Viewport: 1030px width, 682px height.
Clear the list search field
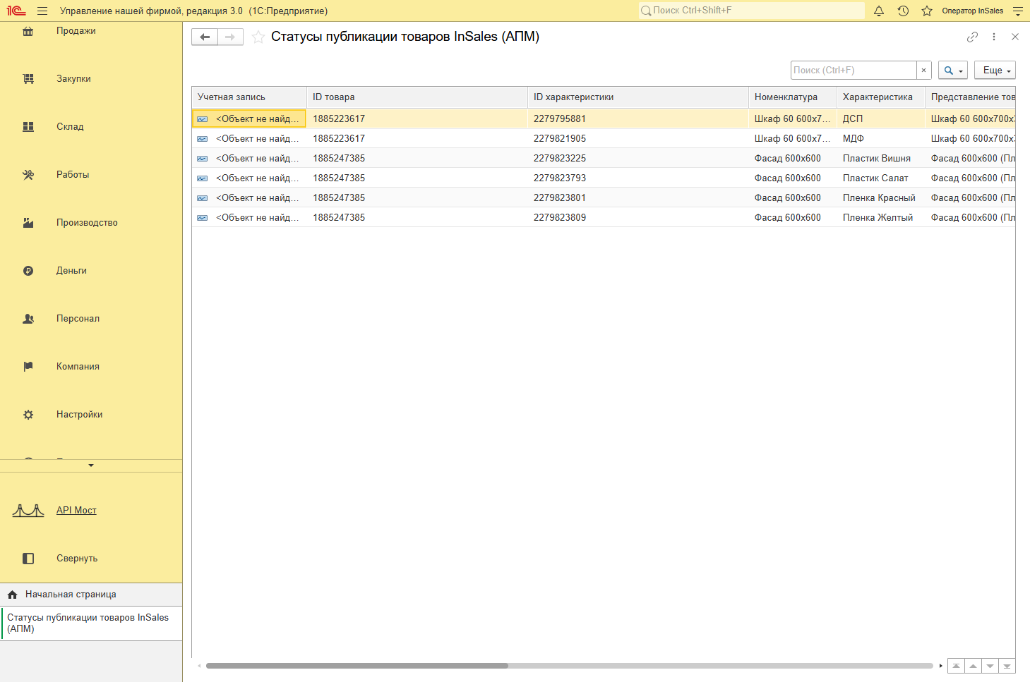pos(923,71)
